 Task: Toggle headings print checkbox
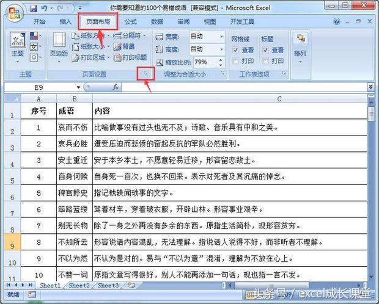265,61
